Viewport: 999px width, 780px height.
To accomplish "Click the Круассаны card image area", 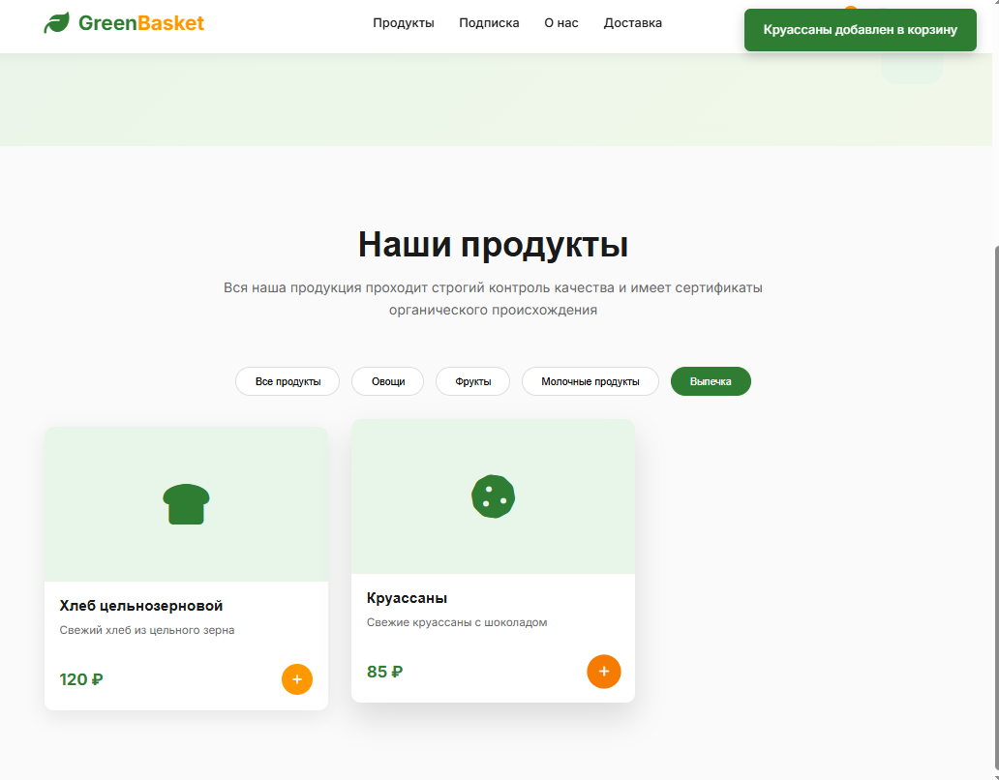I will tap(493, 496).
